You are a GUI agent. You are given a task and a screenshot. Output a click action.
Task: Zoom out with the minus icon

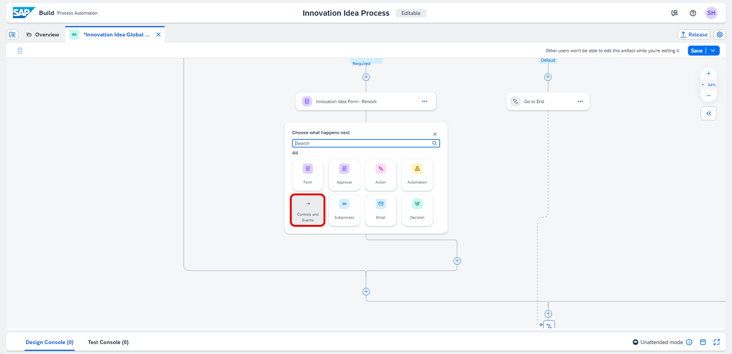pos(709,96)
